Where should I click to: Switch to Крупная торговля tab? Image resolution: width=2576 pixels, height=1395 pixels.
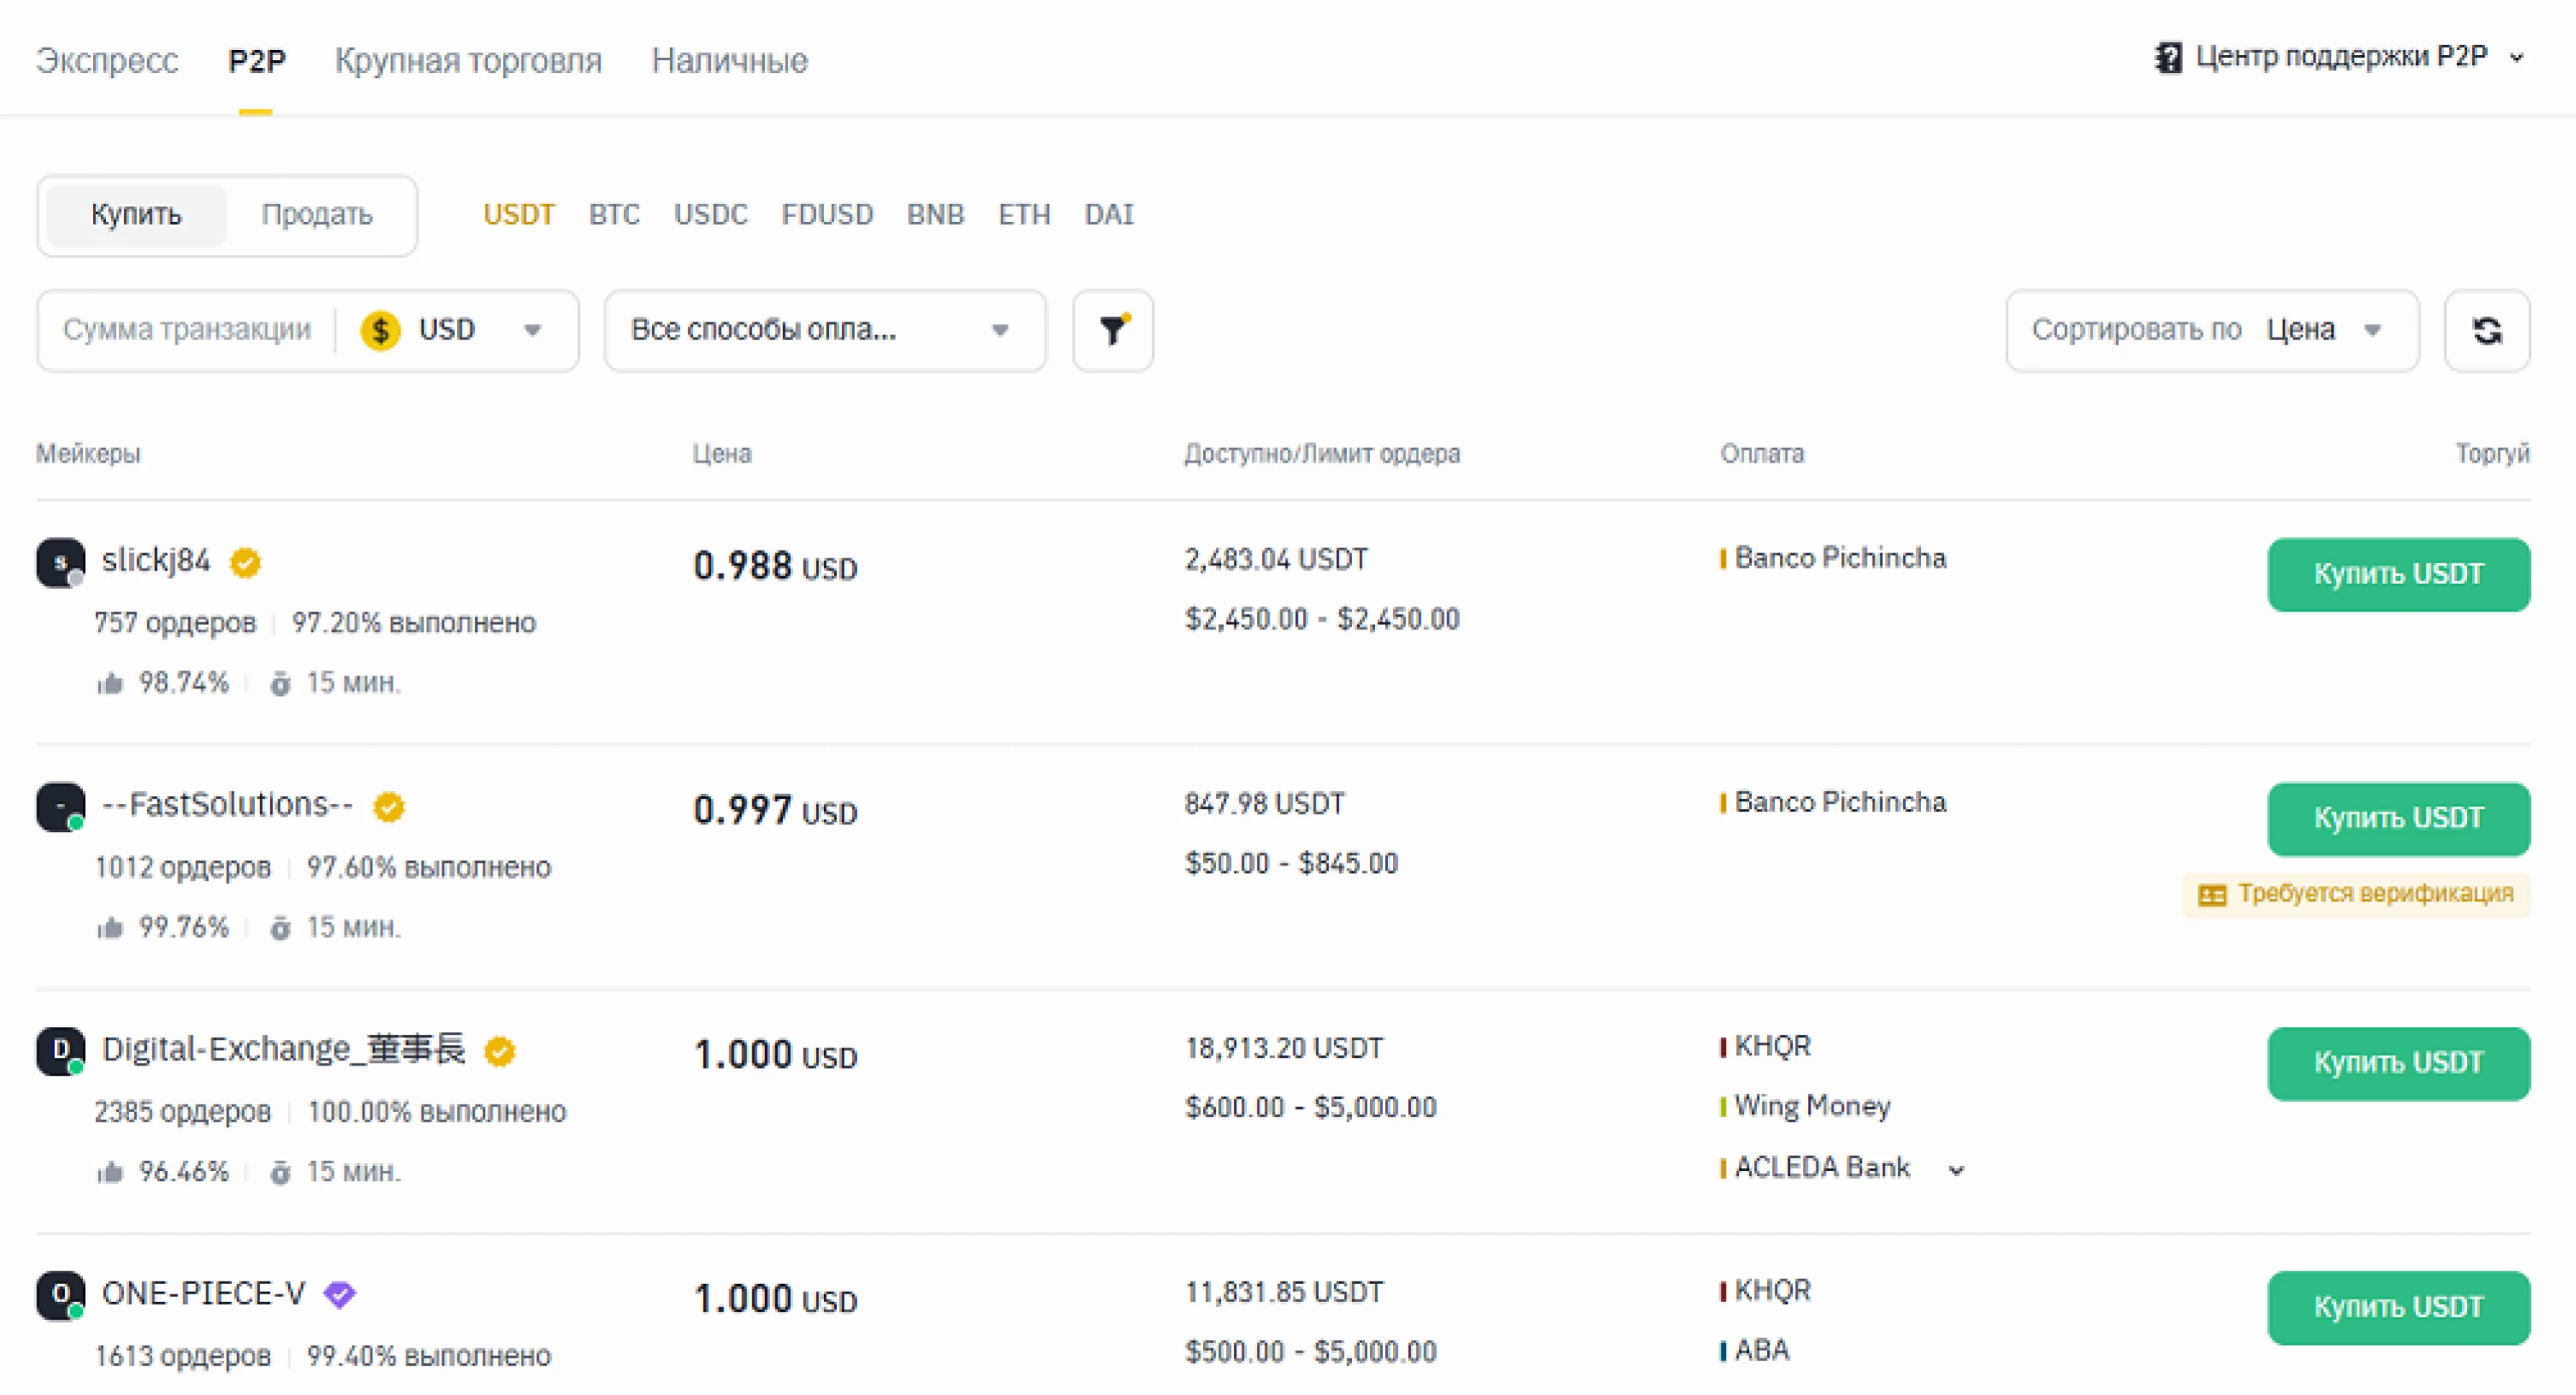tap(468, 60)
